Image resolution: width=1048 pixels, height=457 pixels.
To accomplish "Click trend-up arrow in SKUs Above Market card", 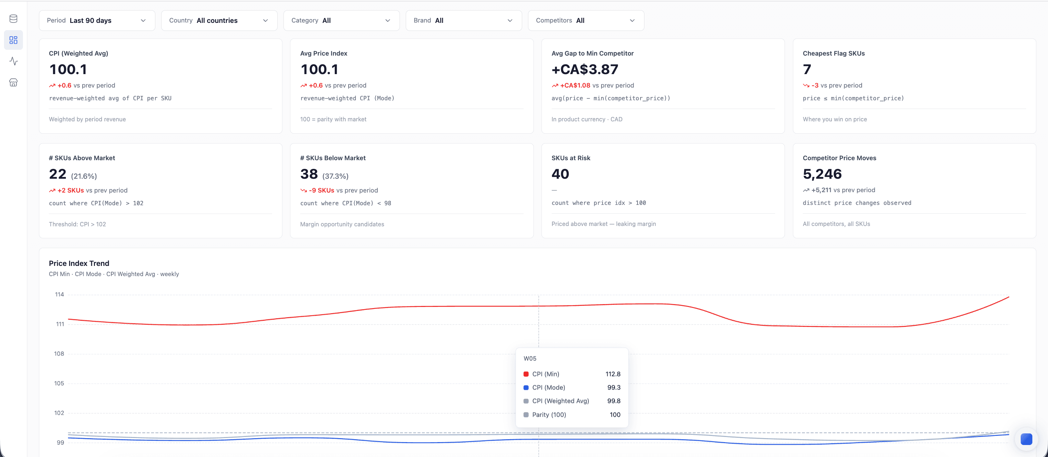I will click(52, 190).
